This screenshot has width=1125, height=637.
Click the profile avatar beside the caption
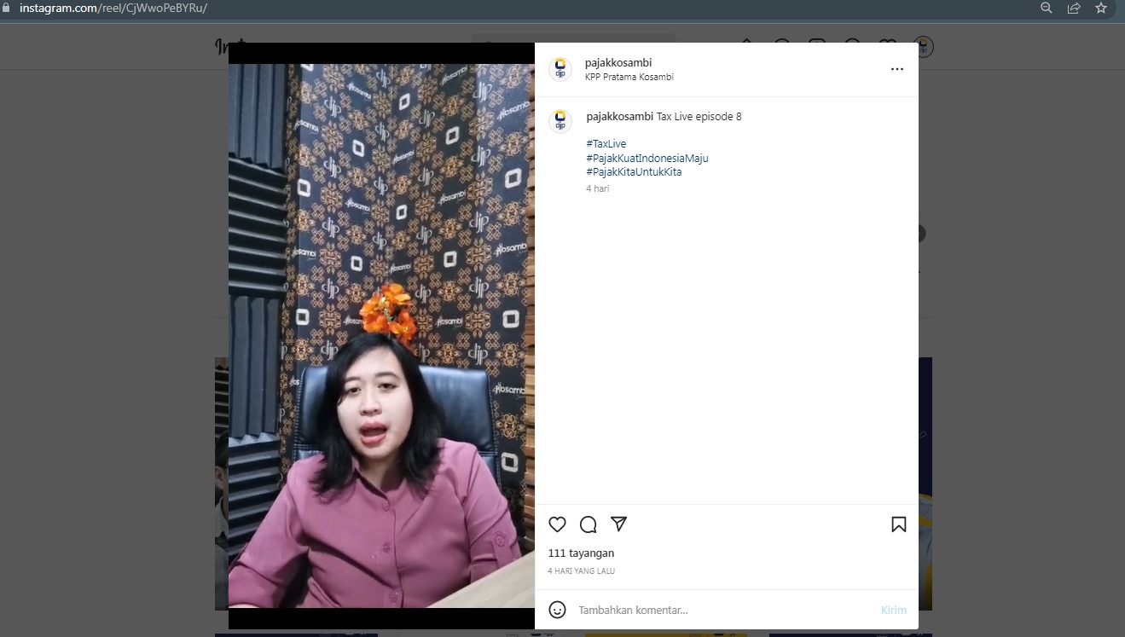pos(560,121)
